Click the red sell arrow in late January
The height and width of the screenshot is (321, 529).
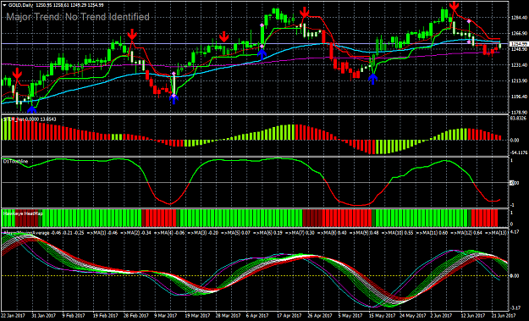17,74
